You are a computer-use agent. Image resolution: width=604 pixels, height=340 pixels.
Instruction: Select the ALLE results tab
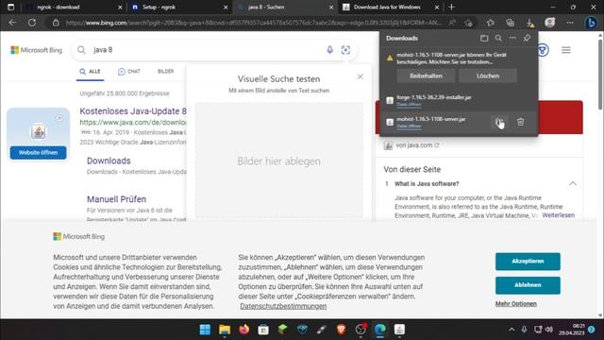click(x=91, y=72)
